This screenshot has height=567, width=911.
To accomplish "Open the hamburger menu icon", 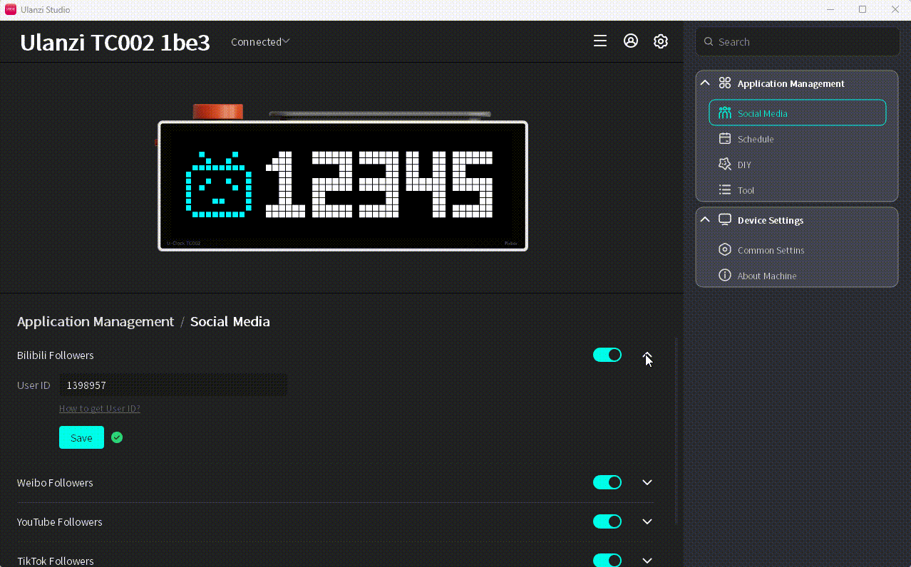I will (x=600, y=41).
